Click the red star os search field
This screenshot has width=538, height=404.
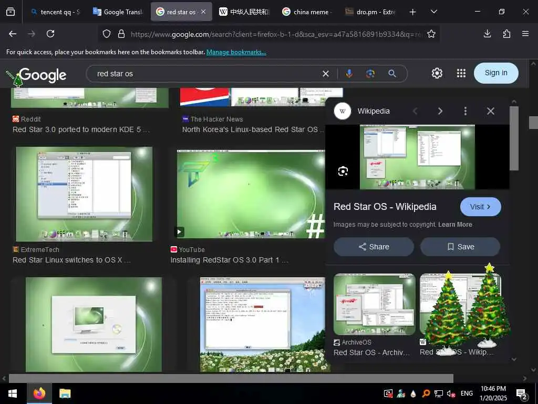[206, 74]
